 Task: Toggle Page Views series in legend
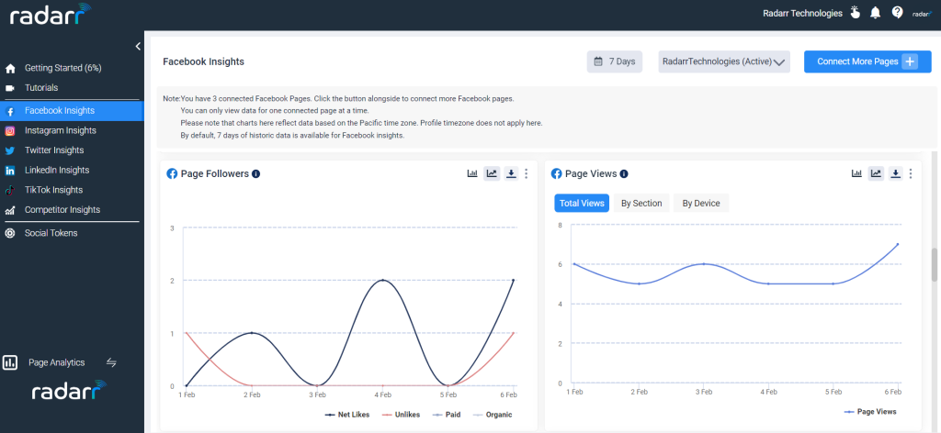(870, 411)
